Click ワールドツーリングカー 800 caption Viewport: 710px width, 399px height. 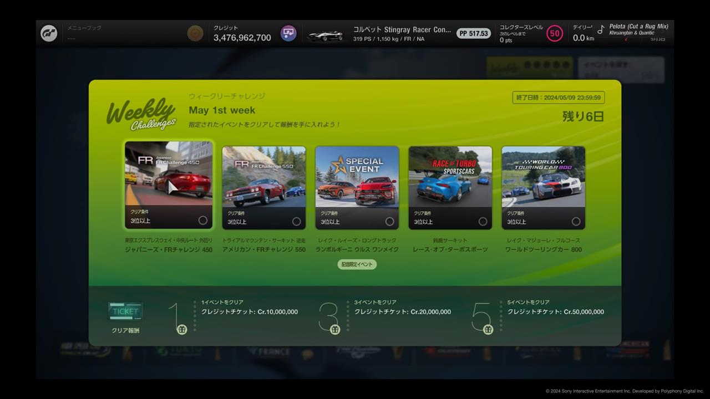point(544,250)
